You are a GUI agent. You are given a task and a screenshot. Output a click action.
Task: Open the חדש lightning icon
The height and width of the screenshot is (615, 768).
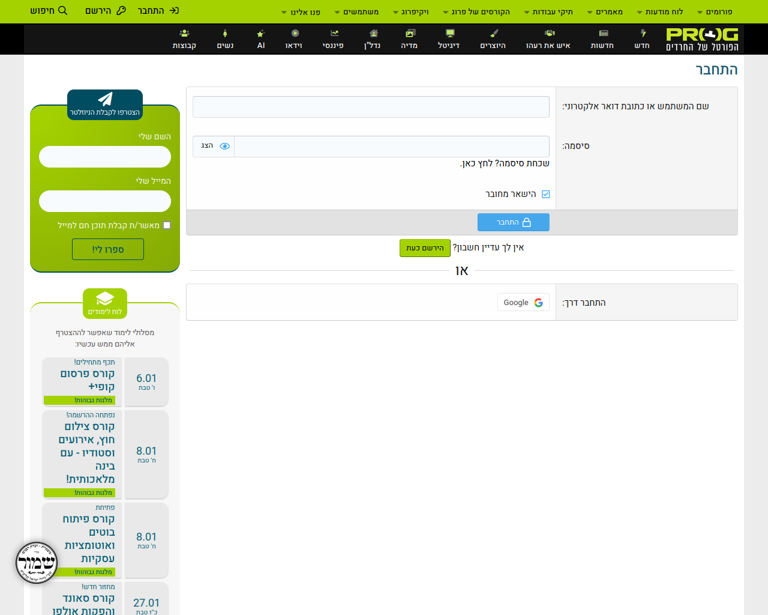tap(643, 34)
